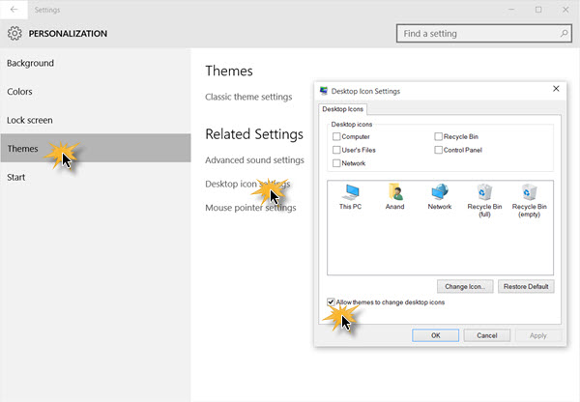Check the User's Files checkbox
The height and width of the screenshot is (402, 580).
tap(336, 150)
